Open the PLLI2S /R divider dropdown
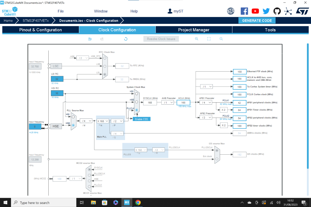 coord(158,150)
